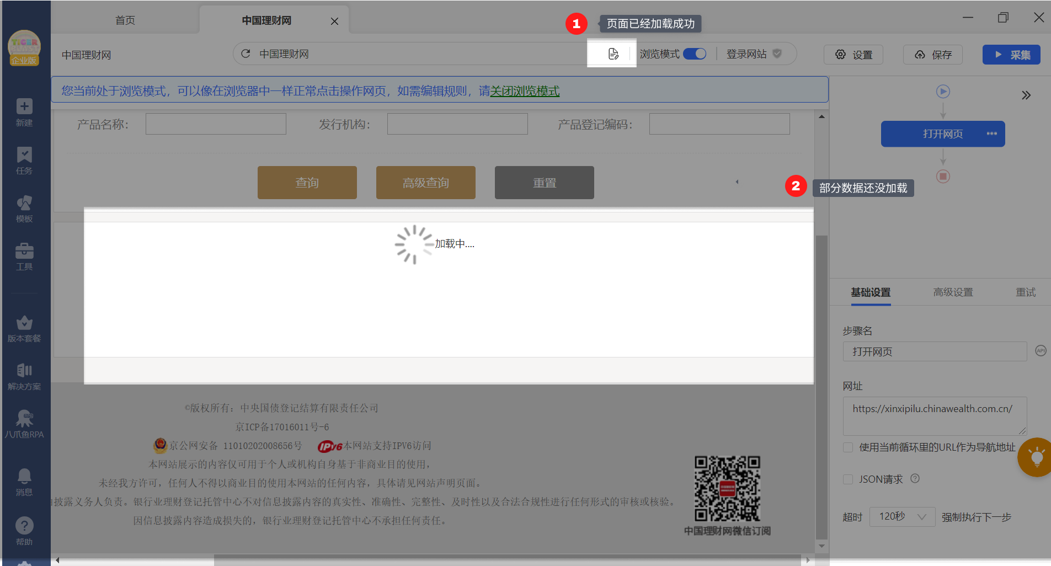Screen dimensions: 1051x566
Task: Toggle the 浏览模式 browse mode switch
Action: coord(694,54)
